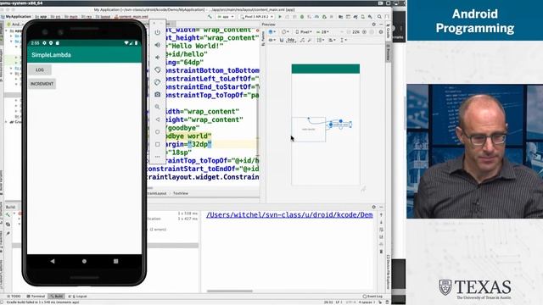Open Build panel settings gear

(373, 207)
